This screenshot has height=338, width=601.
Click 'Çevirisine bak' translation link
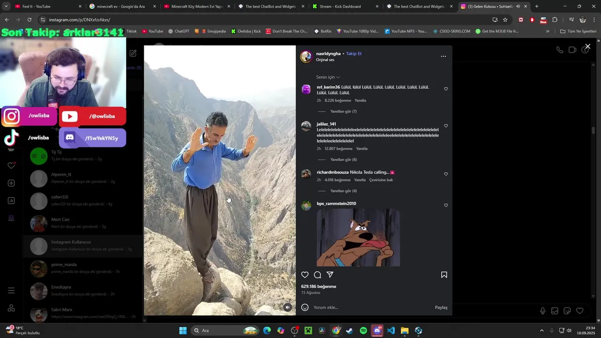coord(381,180)
